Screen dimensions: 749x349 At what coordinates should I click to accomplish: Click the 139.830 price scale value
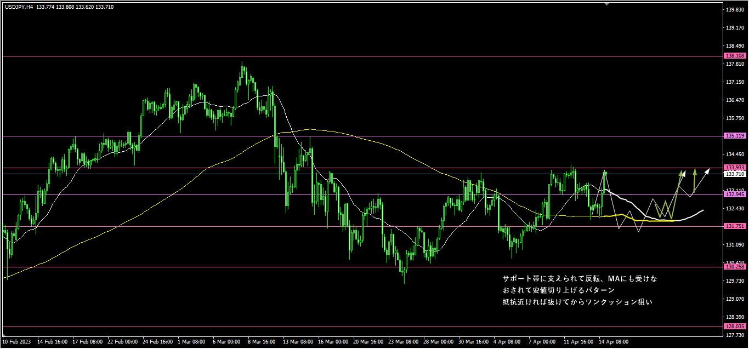(734, 10)
